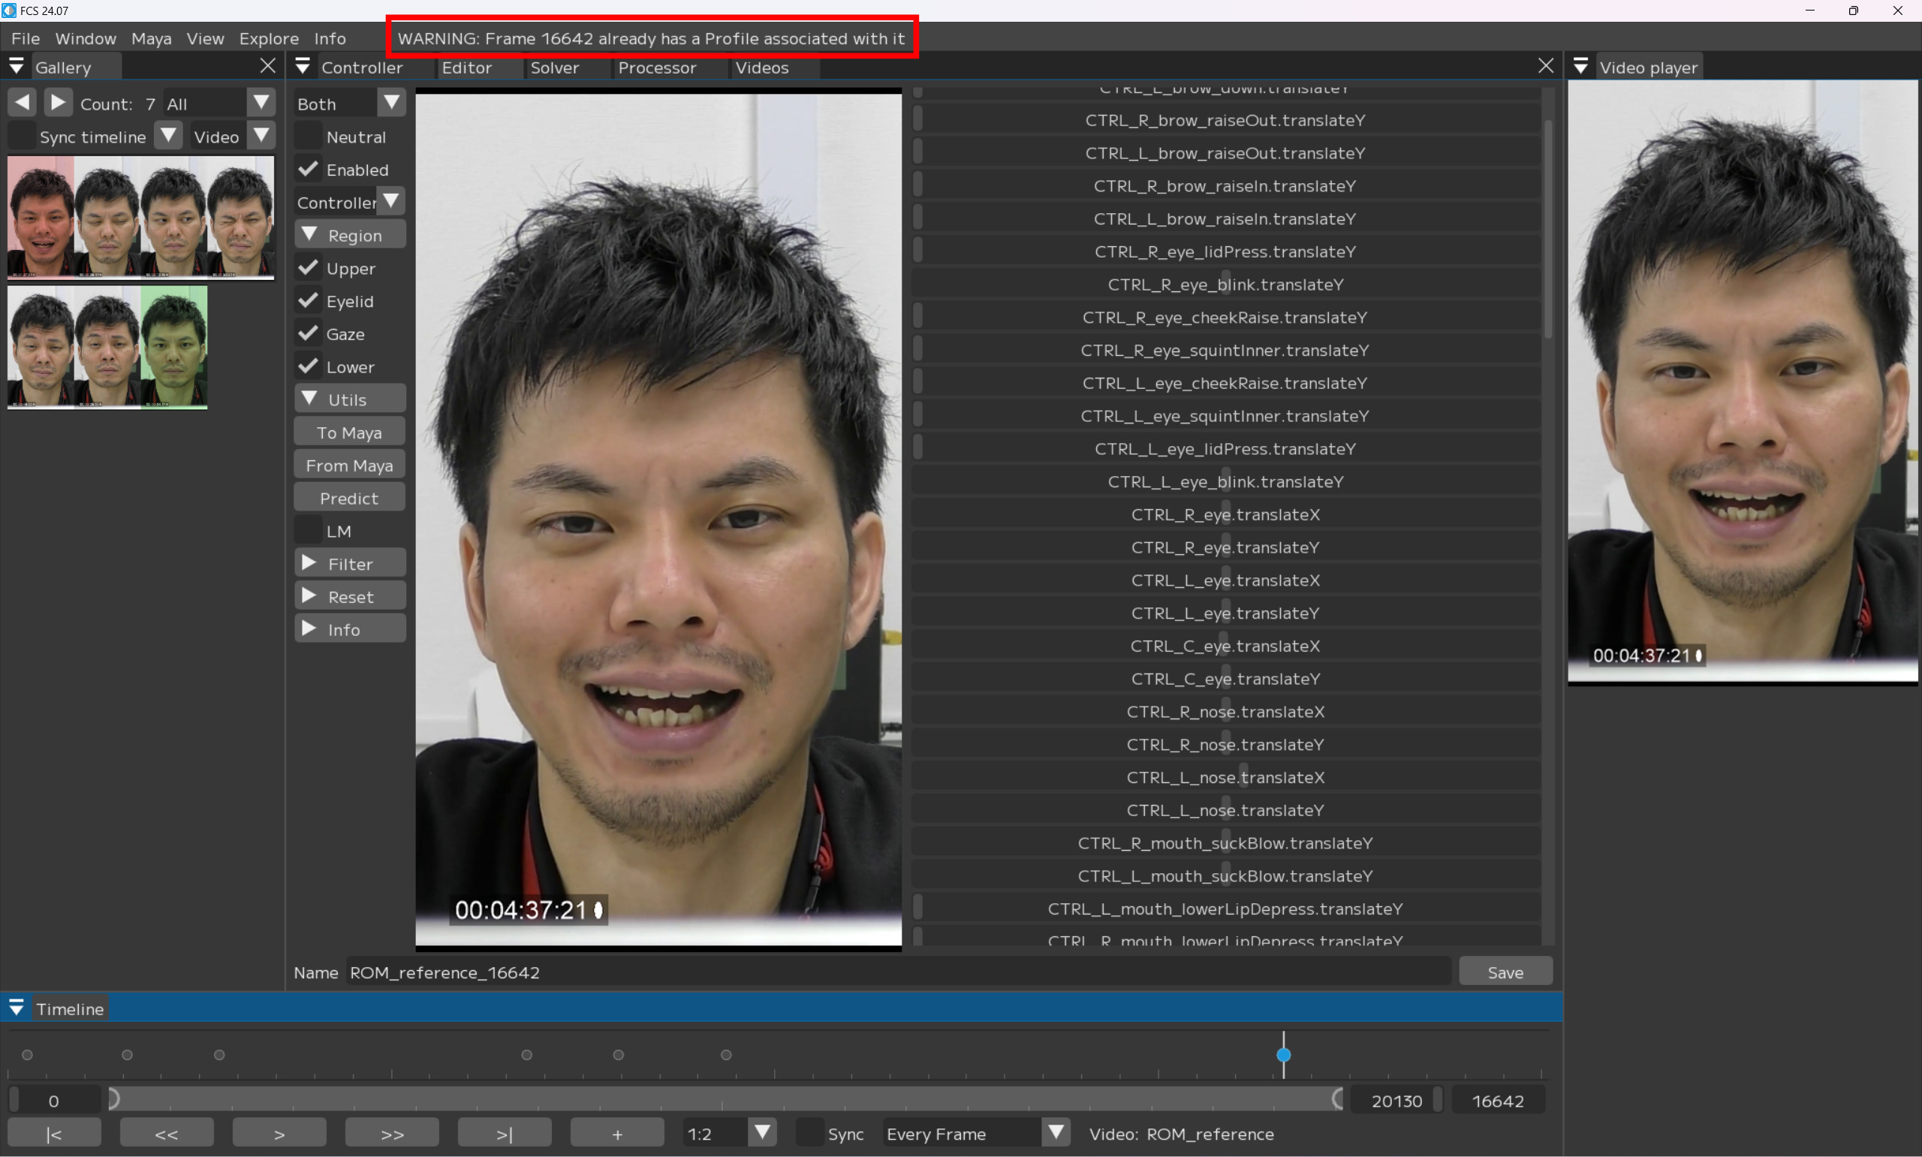This screenshot has height=1157, width=1922.
Task: Jump to the first frame button
Action: [x=54, y=1134]
